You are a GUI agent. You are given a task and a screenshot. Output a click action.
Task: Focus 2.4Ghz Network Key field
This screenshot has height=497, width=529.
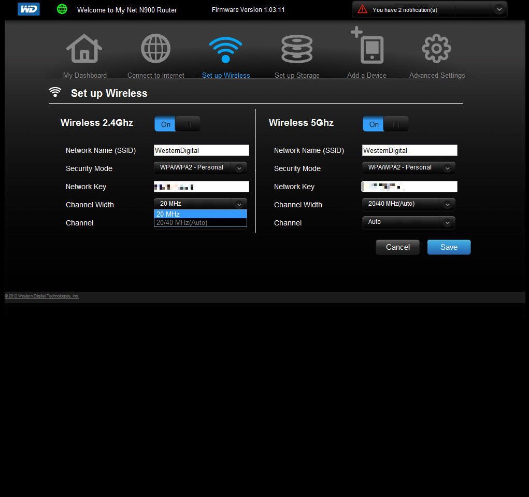202,187
